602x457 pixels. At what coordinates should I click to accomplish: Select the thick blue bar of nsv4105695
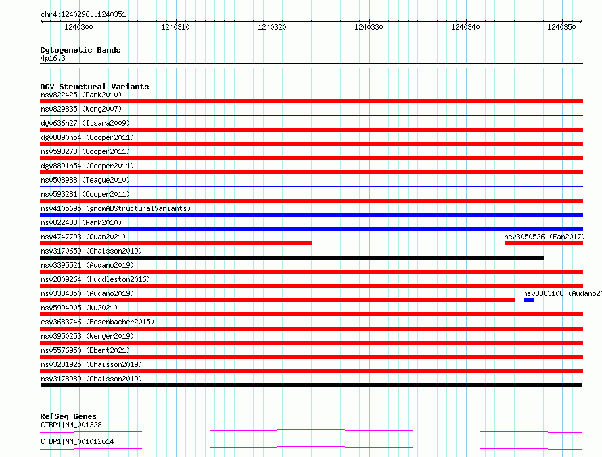[311, 215]
